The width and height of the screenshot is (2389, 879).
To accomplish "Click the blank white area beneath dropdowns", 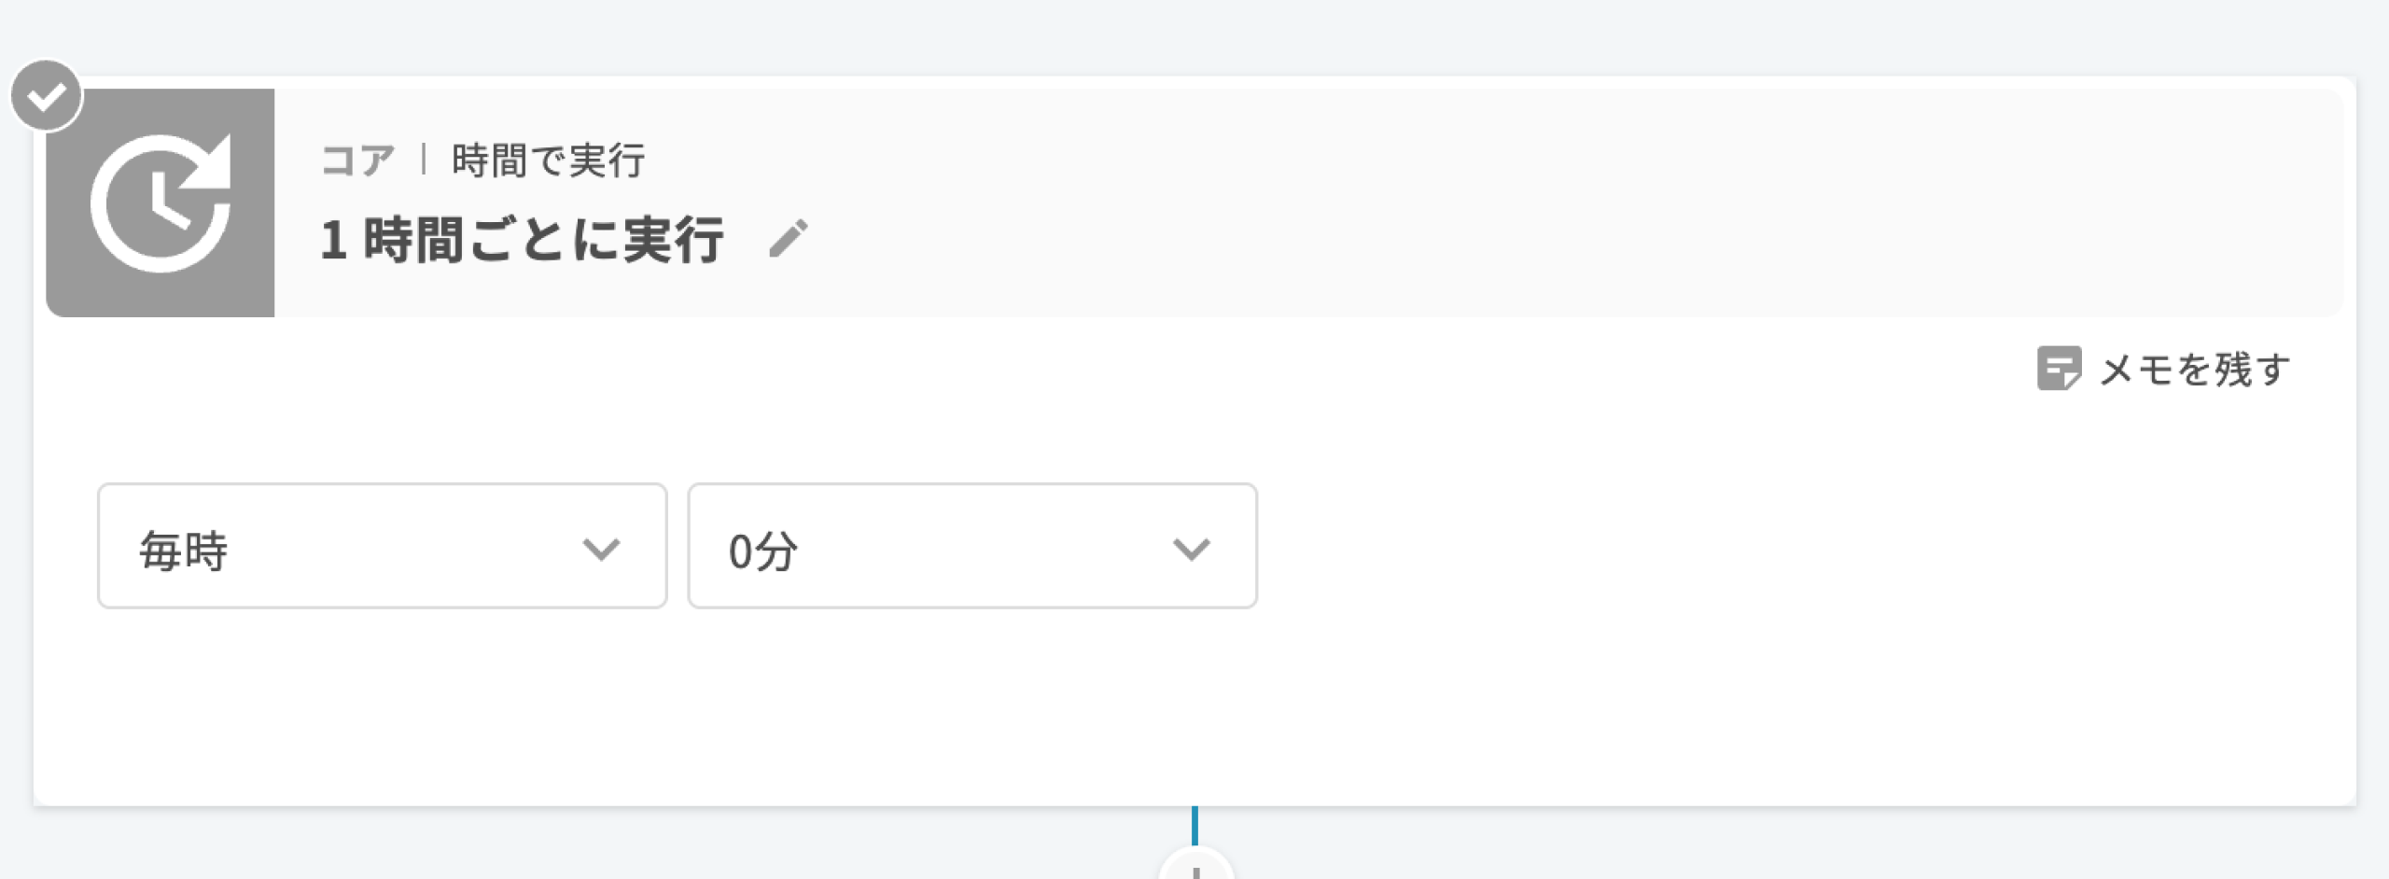I will tap(1120, 709).
